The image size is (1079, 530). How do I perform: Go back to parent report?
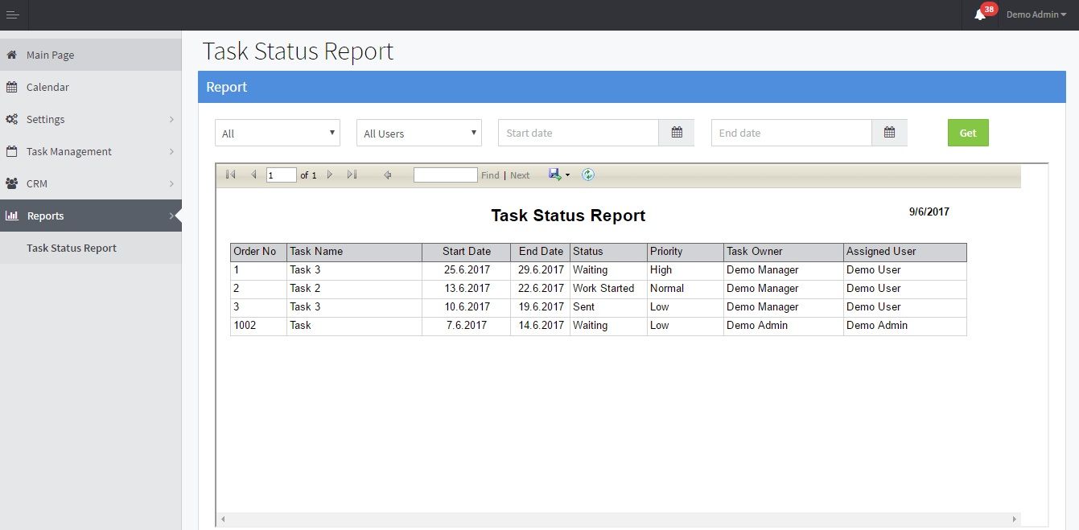tap(387, 175)
